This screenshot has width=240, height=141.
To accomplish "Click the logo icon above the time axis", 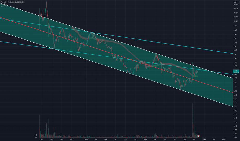I will (x=36, y=136).
